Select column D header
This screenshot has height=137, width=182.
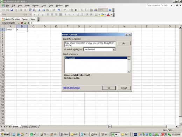pyautogui.click(x=44, y=26)
